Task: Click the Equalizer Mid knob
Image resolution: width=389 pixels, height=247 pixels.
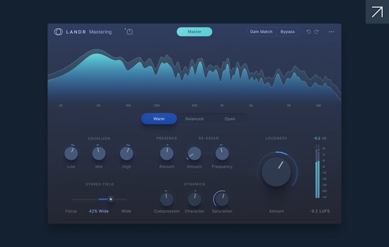Action: (99, 153)
